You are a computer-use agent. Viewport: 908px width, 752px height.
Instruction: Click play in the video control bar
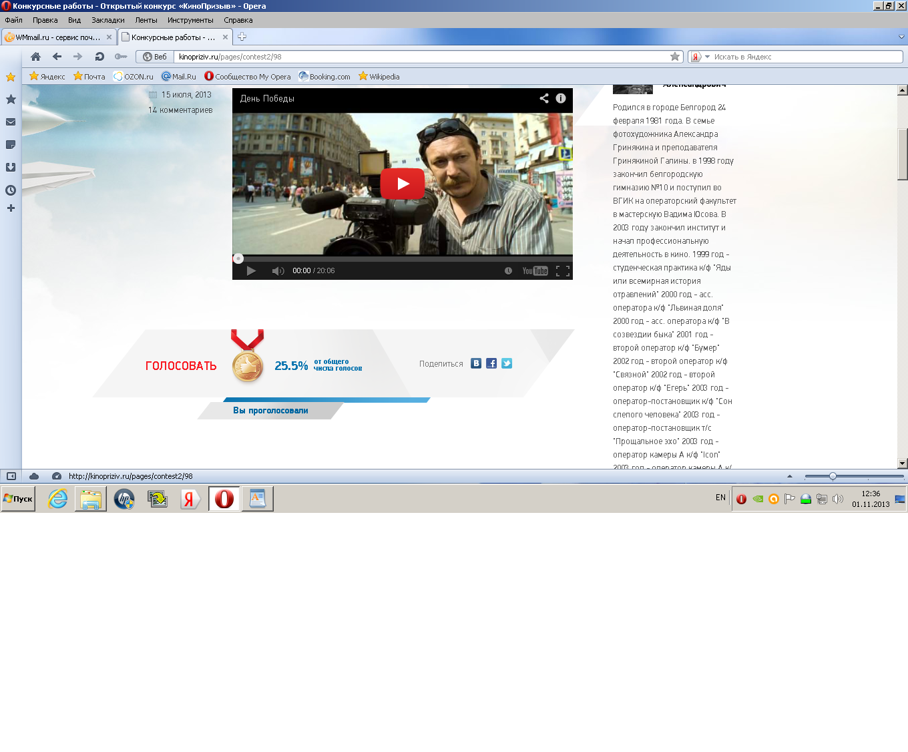point(251,270)
